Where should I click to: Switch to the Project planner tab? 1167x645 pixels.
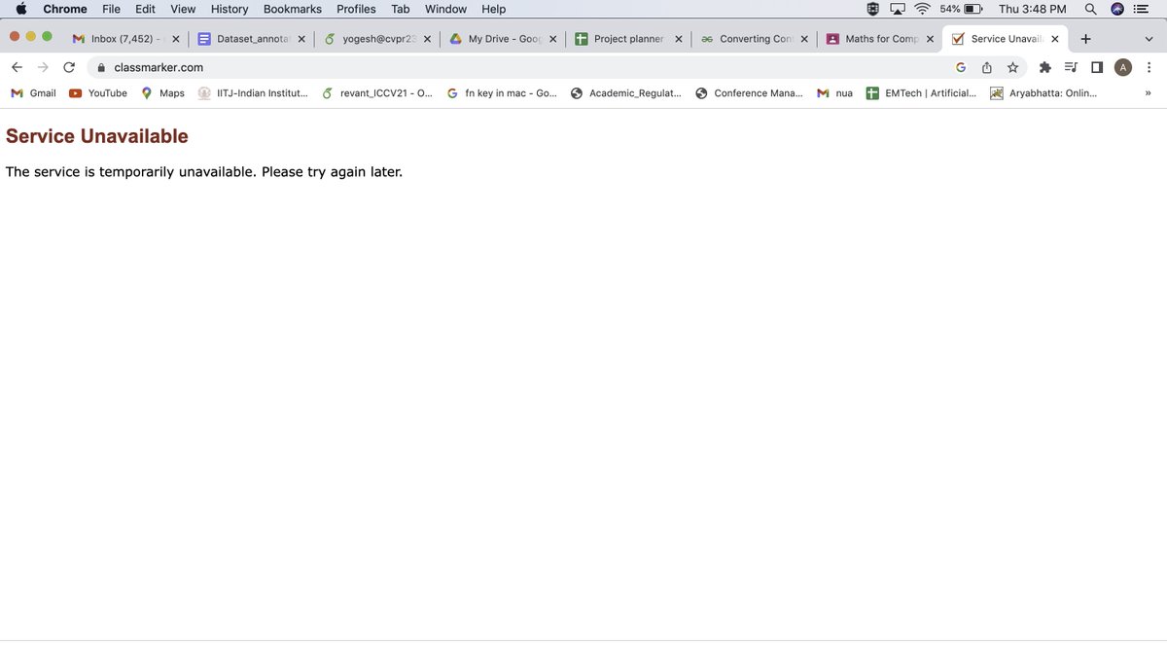click(627, 39)
